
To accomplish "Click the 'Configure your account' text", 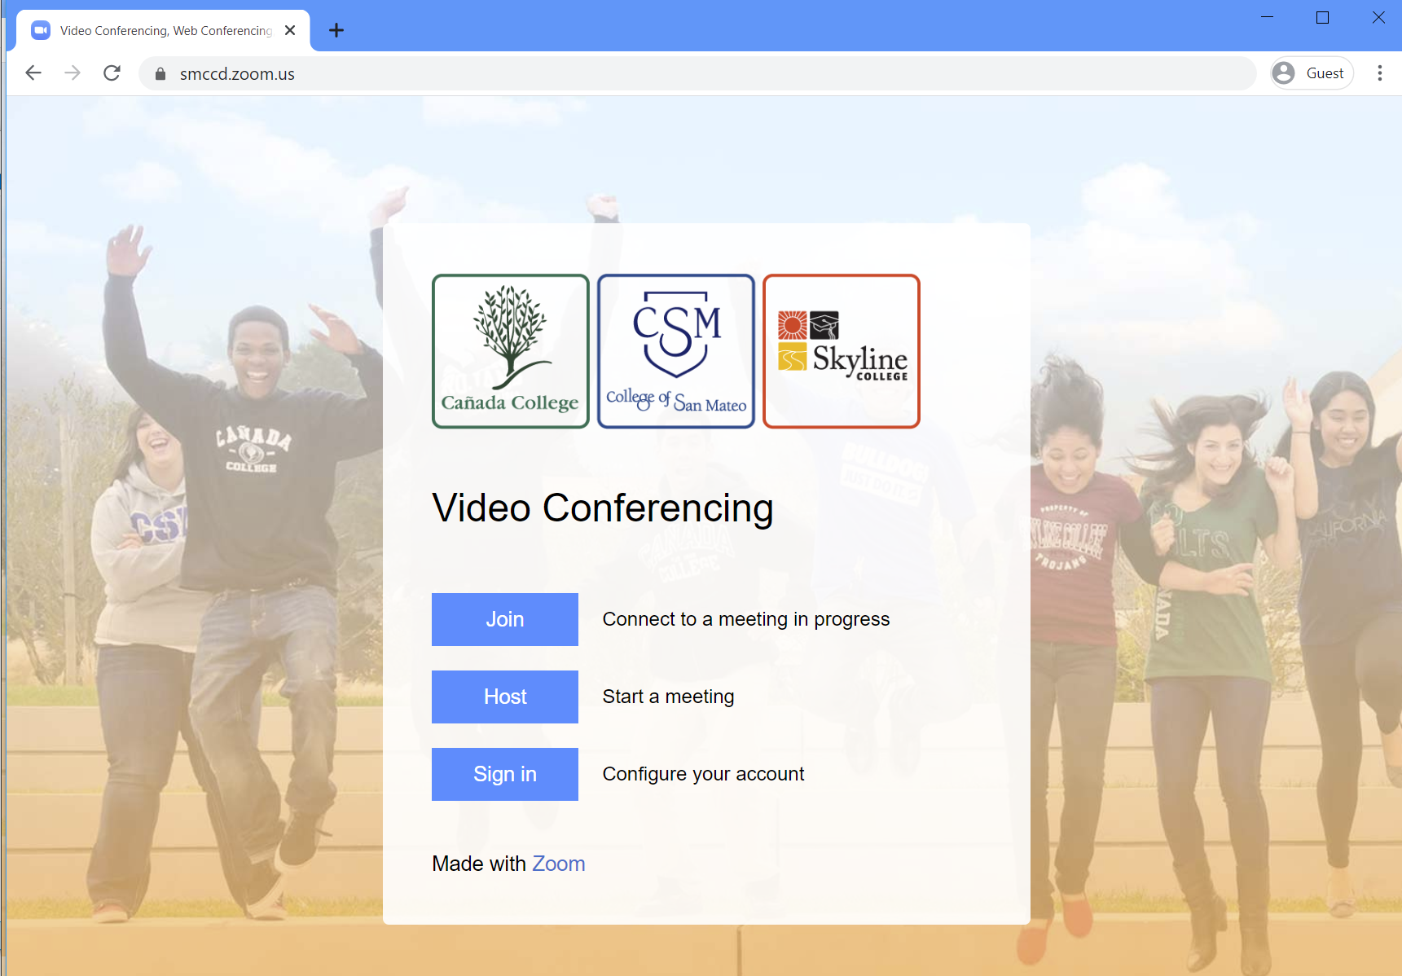I will coord(703,774).
